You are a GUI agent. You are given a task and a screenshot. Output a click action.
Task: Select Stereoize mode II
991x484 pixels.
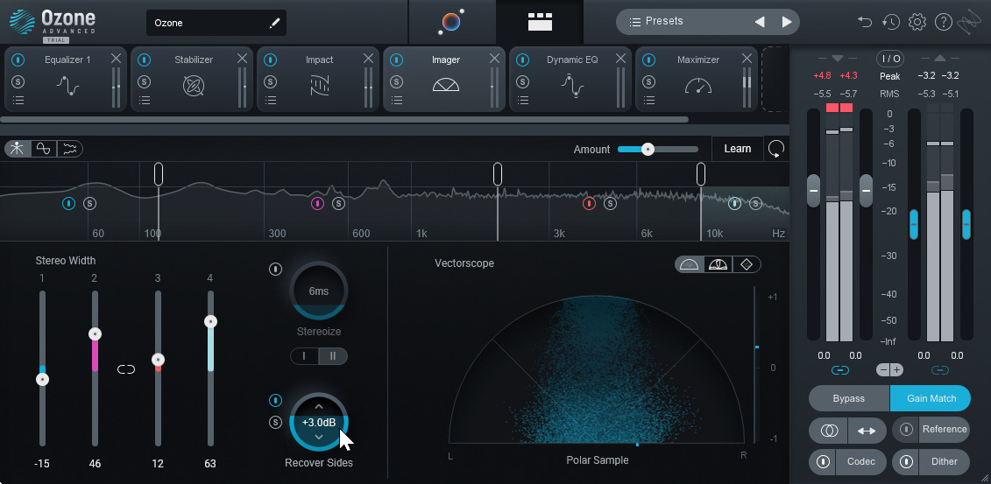pyautogui.click(x=333, y=356)
